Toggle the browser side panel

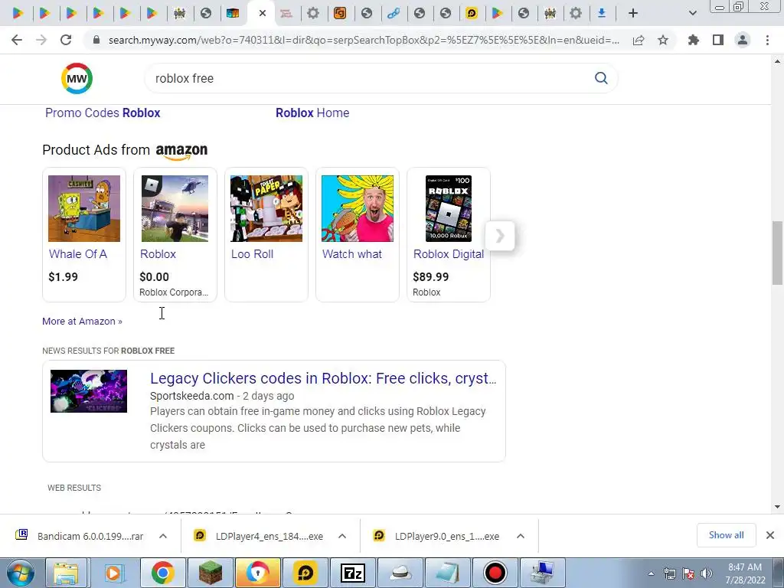click(x=718, y=40)
